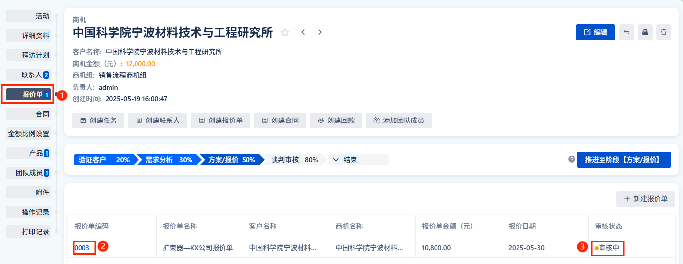The image size is (683, 264).
Task: Expand the 结束 stage dropdown
Action: [357, 160]
